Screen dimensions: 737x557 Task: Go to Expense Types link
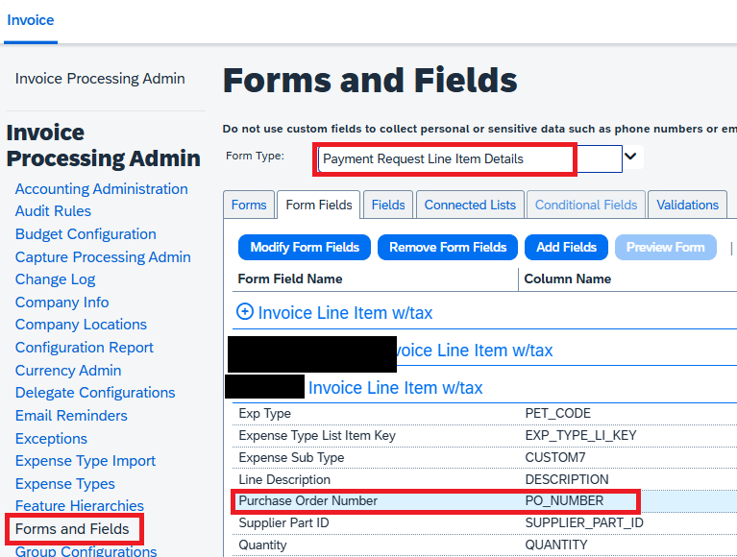65,484
